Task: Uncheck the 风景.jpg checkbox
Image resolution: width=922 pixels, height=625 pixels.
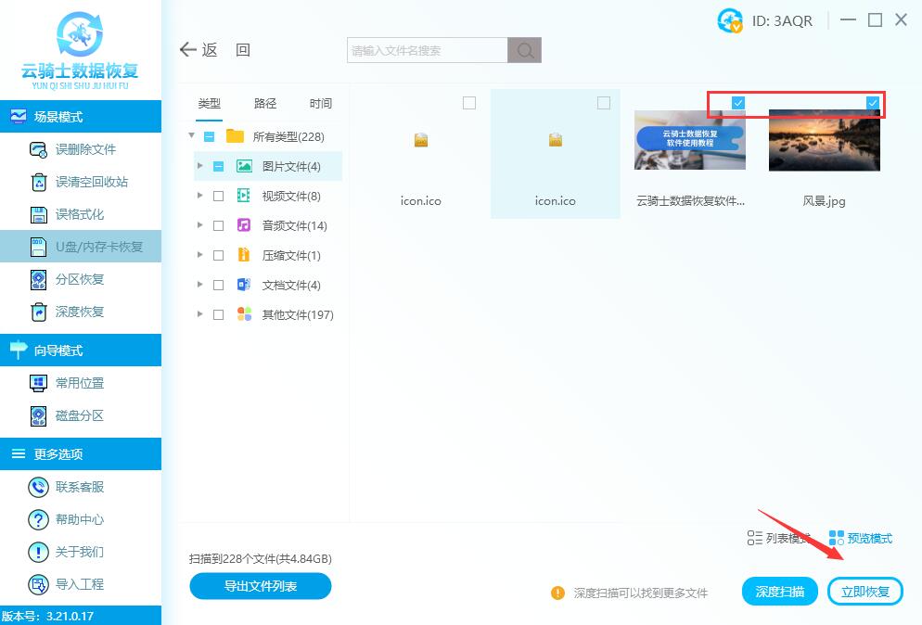Action: pos(872,103)
